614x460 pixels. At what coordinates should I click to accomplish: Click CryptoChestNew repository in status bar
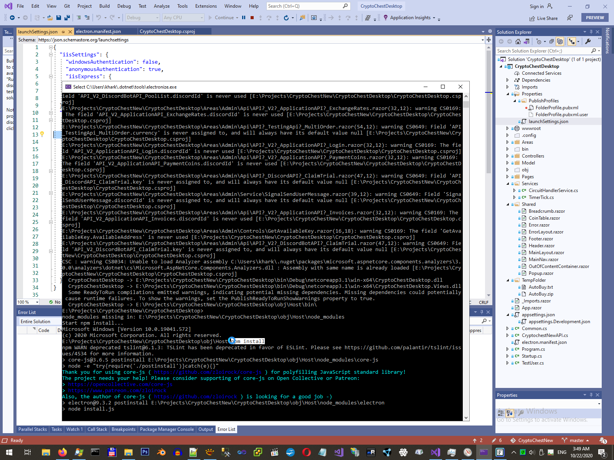(x=532, y=440)
